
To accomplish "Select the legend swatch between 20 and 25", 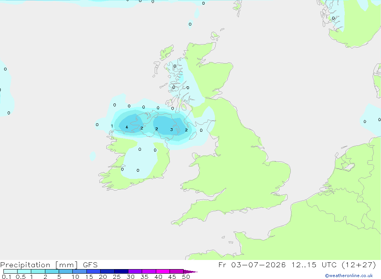I will (107, 271).
